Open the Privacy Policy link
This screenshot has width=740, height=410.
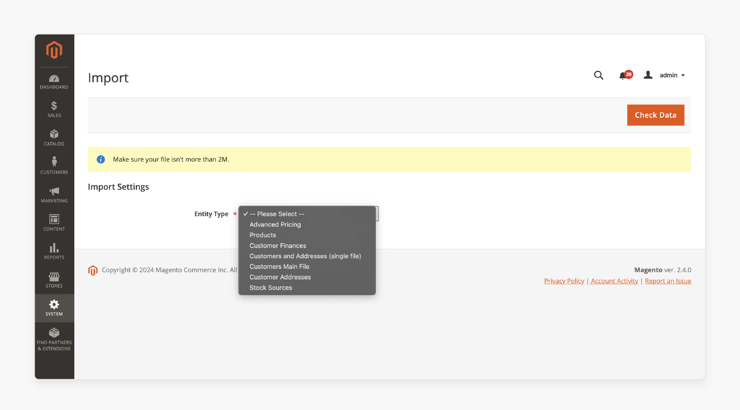564,281
